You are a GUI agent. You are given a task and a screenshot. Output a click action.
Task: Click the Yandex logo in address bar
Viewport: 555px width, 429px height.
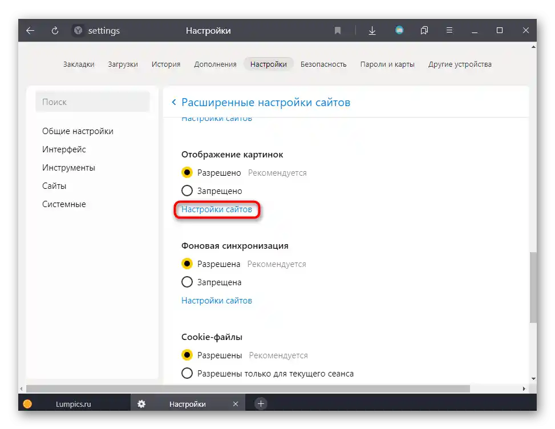[x=78, y=30]
